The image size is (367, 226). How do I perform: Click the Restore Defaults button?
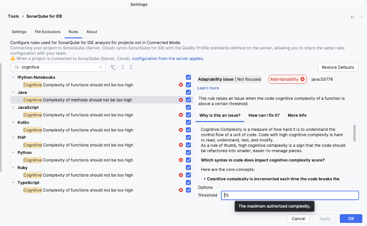click(x=338, y=67)
